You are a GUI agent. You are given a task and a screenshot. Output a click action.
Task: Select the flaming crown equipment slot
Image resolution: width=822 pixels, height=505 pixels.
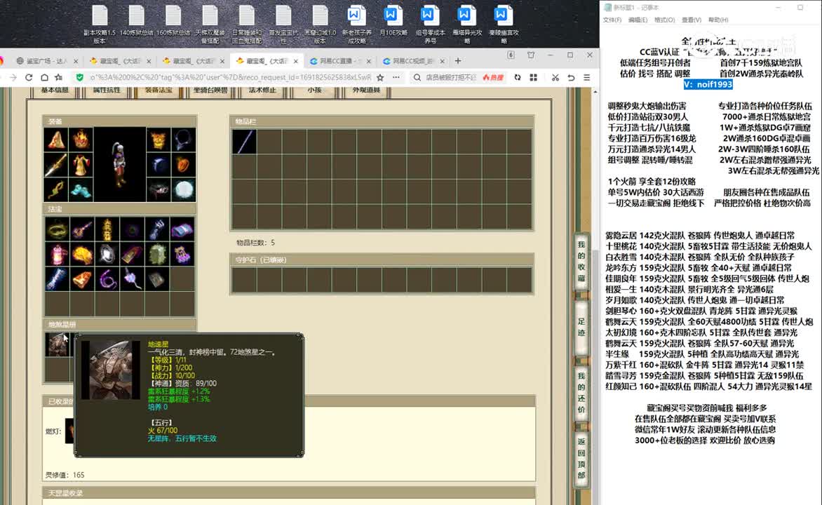pos(81,140)
